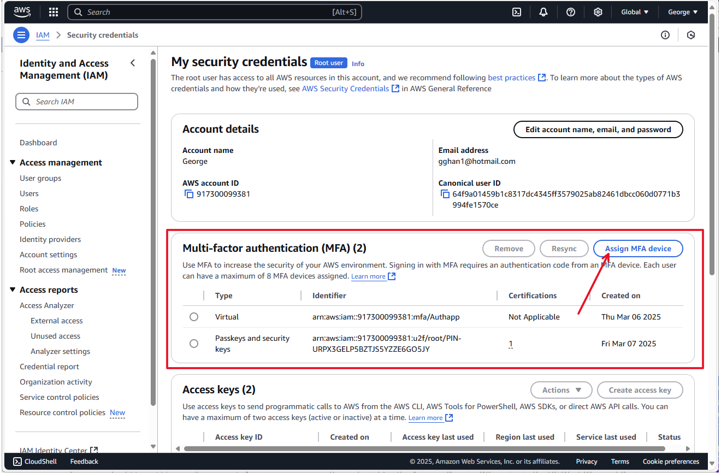The image size is (721, 473).
Task: Click the CloudShell icon in the footer
Action: (x=17, y=462)
